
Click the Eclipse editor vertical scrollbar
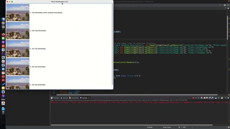[x=227, y=28]
